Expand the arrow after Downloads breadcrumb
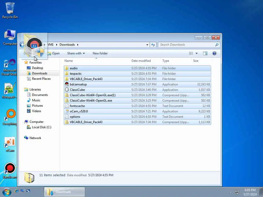 coord(78,45)
